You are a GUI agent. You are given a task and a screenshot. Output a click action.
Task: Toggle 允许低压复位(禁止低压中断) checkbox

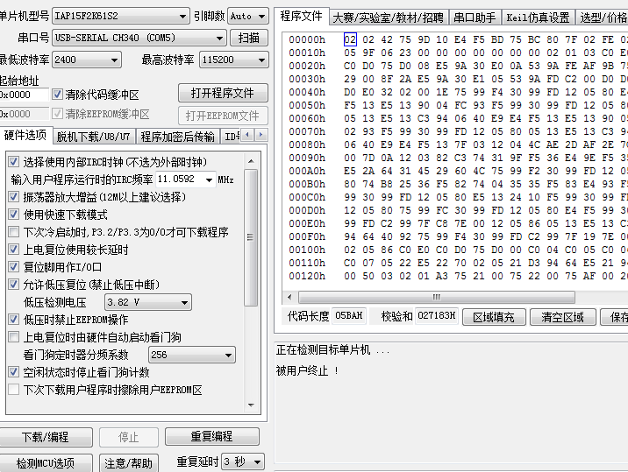14,284
